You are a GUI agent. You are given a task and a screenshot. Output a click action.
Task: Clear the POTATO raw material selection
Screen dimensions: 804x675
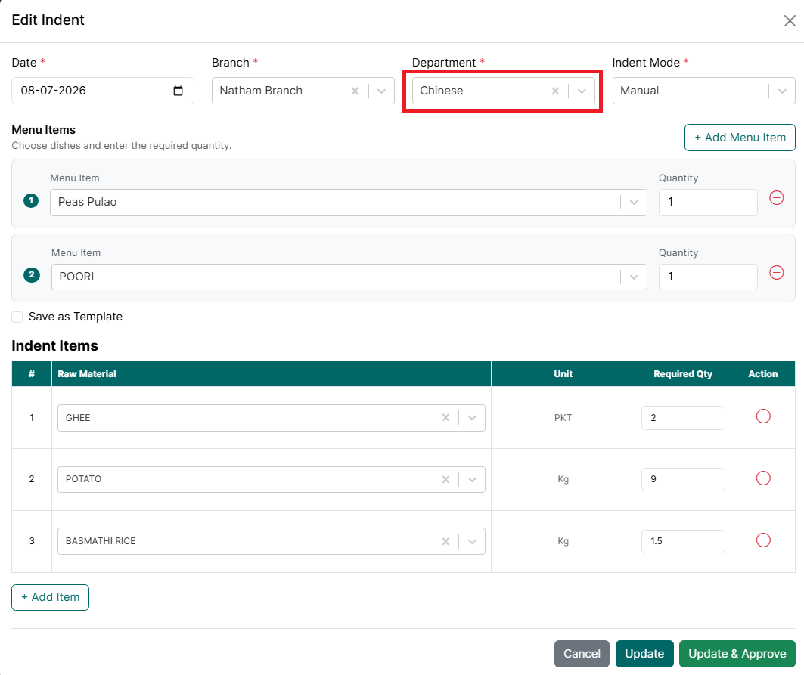(x=445, y=479)
